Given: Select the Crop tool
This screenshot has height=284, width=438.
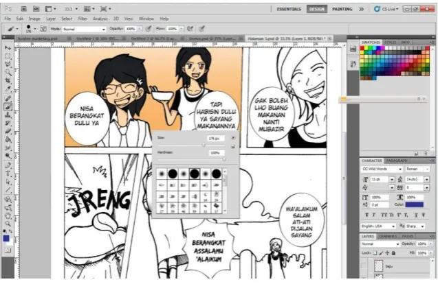Looking at the screenshot, I should click(8, 81).
